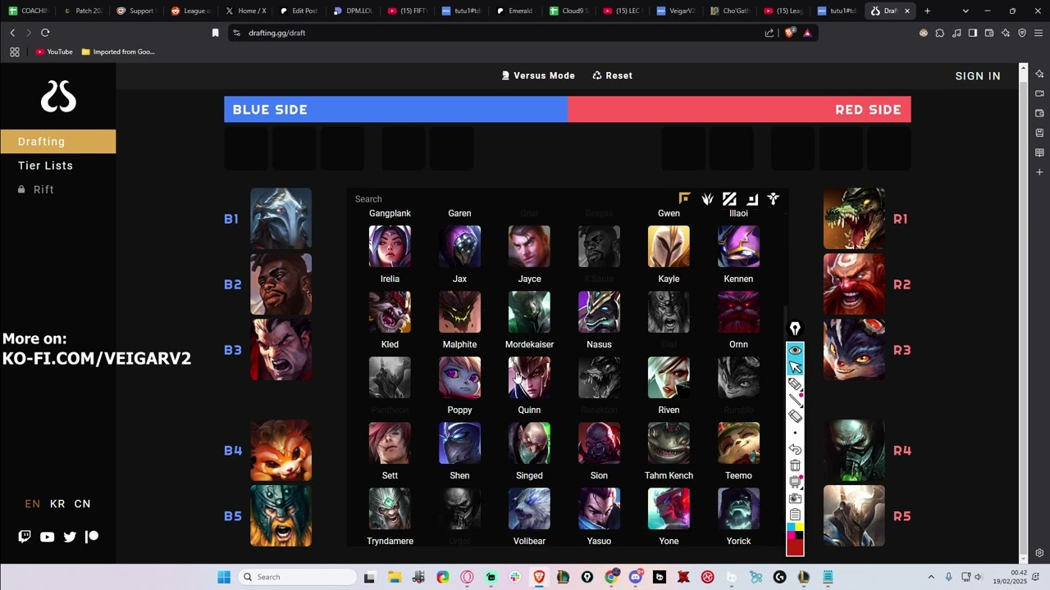Image resolution: width=1050 pixels, height=590 pixels.
Task: Filter champions by top lane role icon
Action: coord(685,198)
